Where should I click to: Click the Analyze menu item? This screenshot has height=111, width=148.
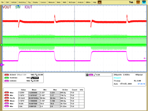click(x=81, y=2)
